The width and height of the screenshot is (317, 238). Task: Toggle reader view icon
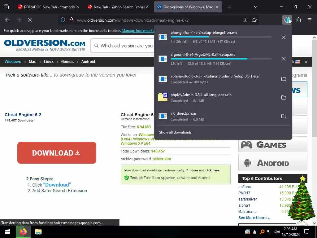245,20
